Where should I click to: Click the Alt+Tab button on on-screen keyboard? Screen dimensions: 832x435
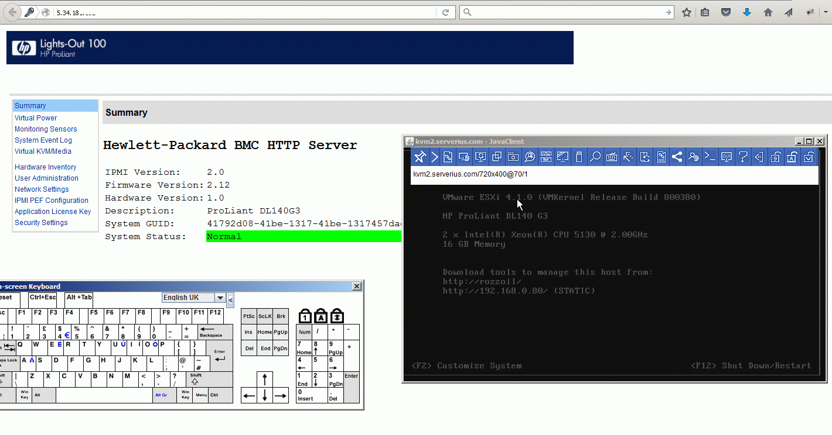[x=79, y=300]
